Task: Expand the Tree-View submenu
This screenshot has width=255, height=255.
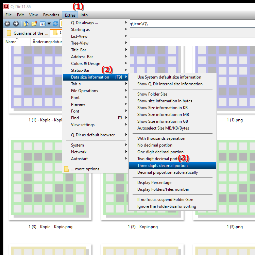Action: [96, 43]
